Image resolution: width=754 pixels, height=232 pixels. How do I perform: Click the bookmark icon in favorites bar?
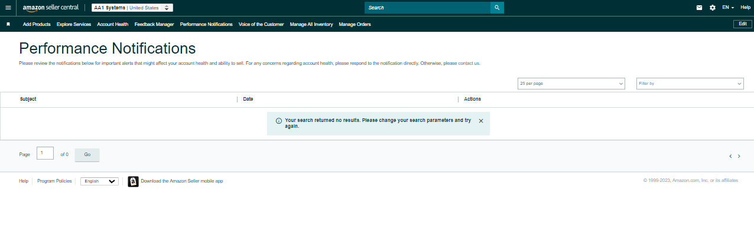(x=8, y=24)
